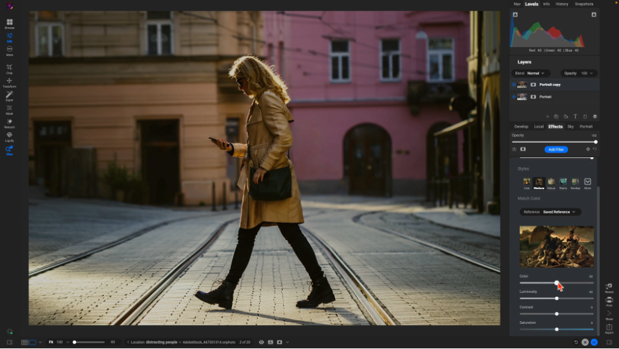
Task: Choose the Liquify tool
Action: click(9, 136)
